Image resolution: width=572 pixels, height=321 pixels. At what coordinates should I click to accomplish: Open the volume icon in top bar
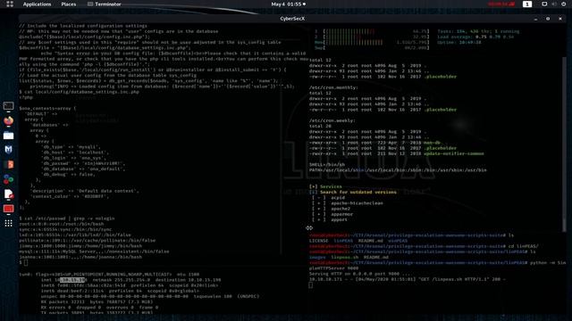[554, 4]
